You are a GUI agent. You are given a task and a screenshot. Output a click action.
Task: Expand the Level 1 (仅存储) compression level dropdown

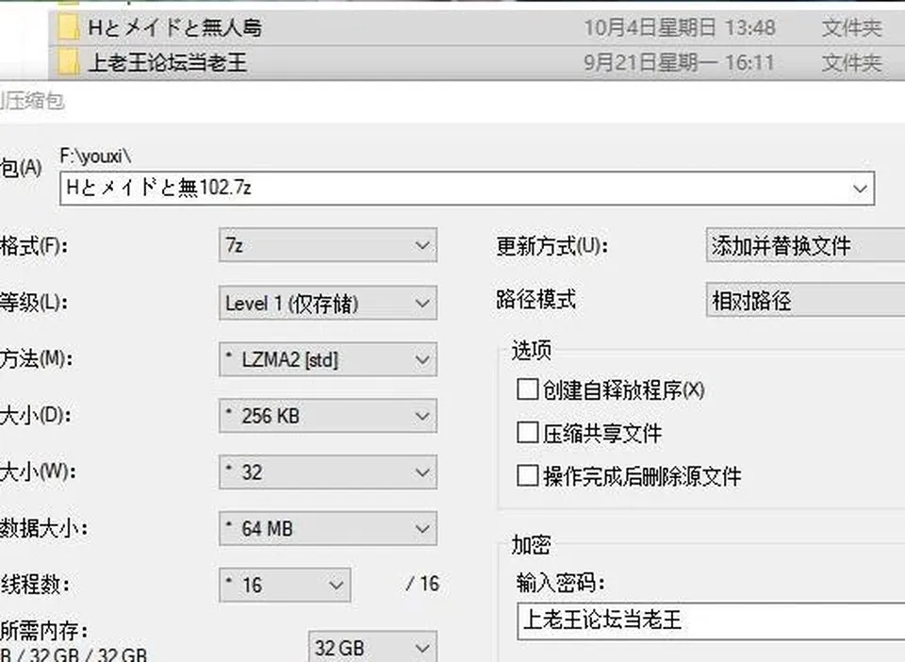(x=328, y=303)
